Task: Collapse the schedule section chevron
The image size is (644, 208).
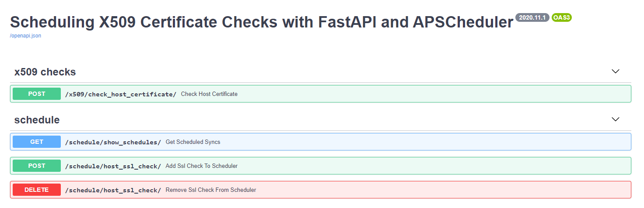Action: point(616,119)
